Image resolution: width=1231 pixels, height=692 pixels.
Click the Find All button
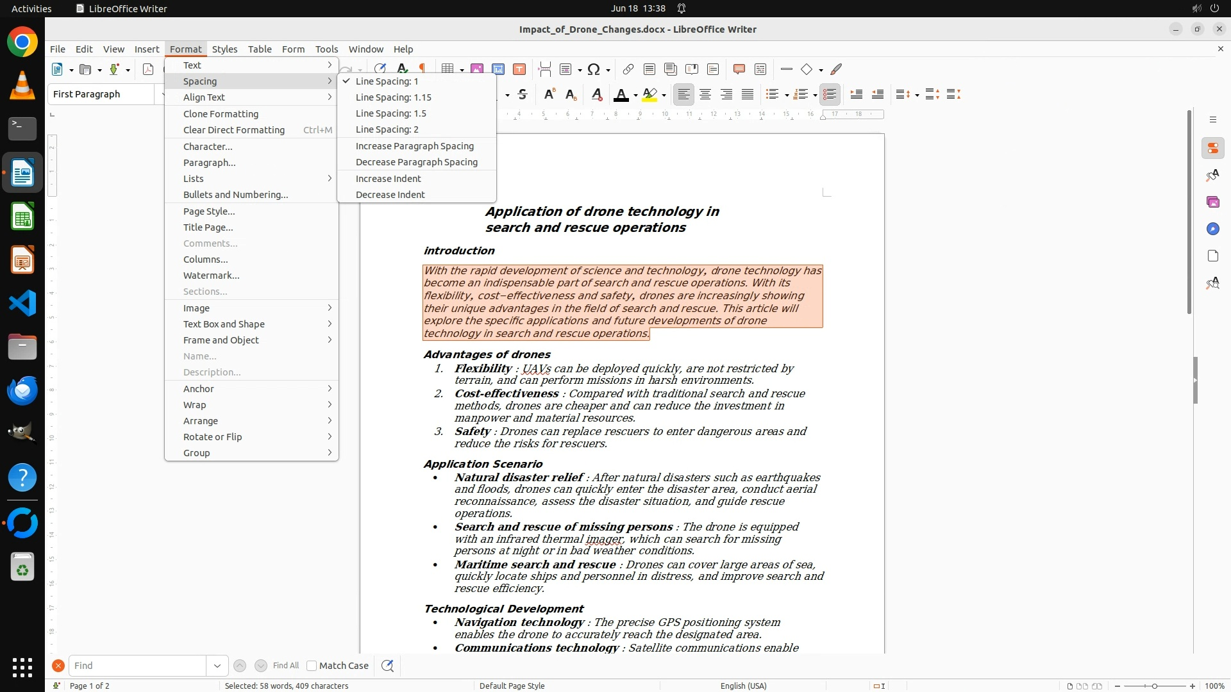(285, 666)
